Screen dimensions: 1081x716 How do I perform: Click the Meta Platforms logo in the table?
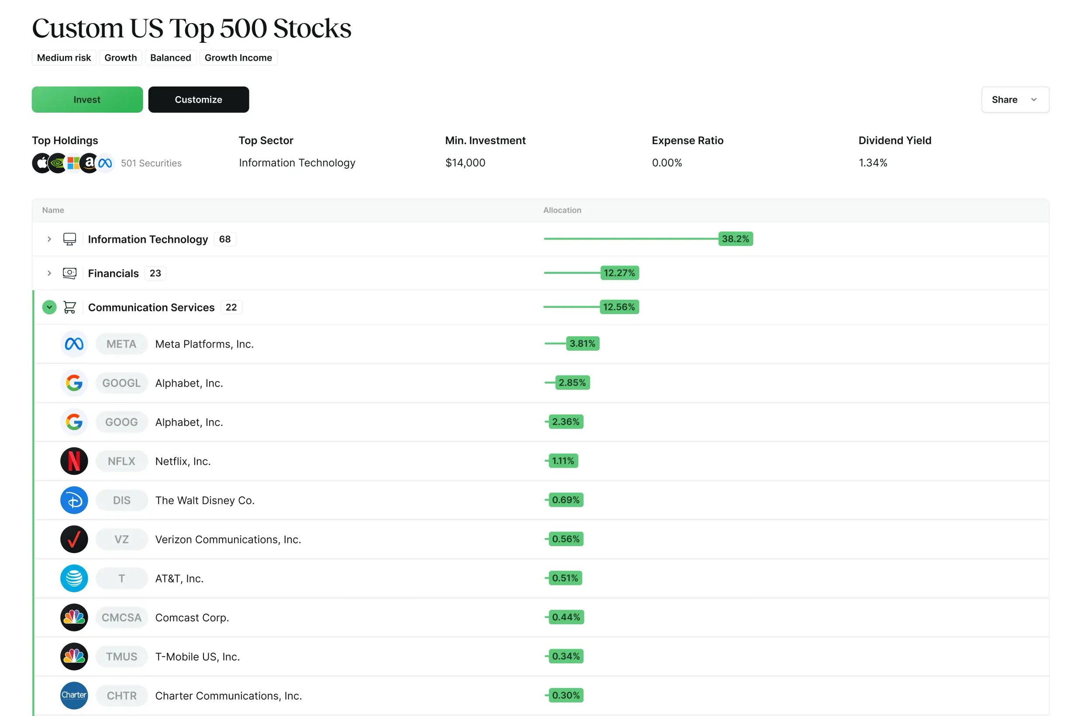click(74, 344)
